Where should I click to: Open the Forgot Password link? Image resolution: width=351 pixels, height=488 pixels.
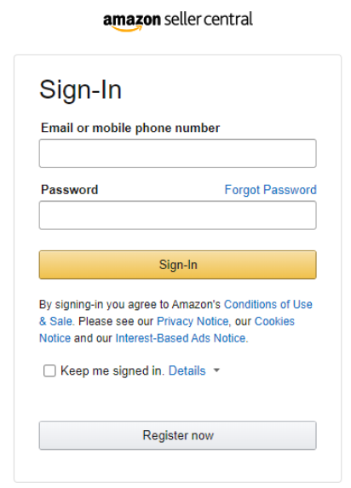coord(271,190)
